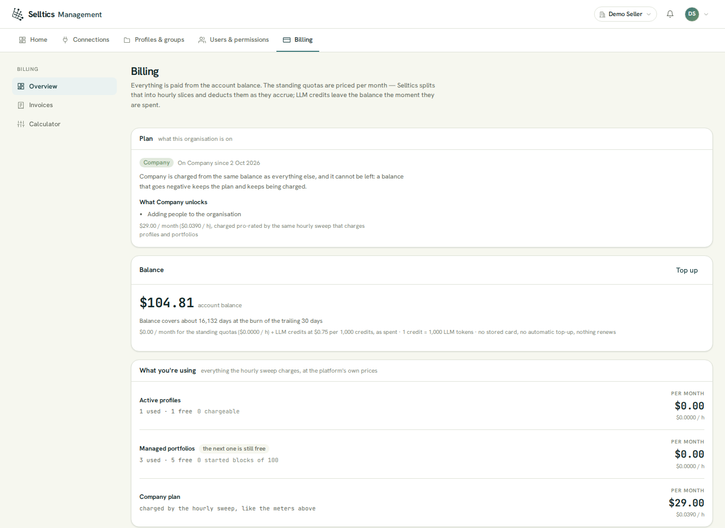
Task: Click the Users & permissions people icon
Action: click(x=202, y=40)
